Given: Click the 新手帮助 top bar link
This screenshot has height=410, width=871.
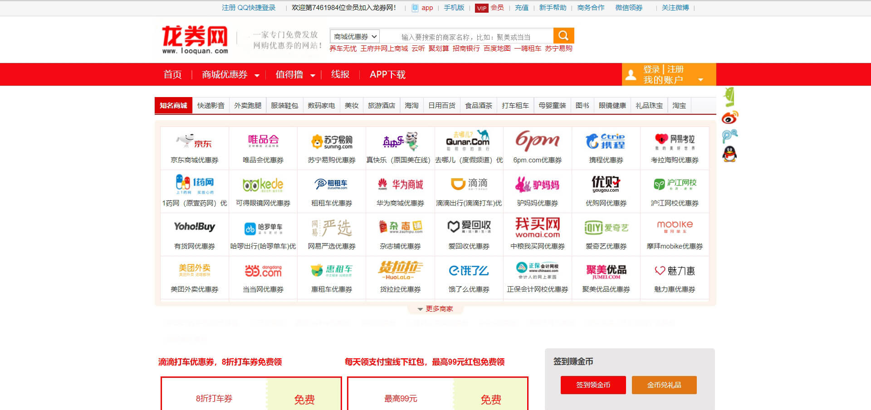Looking at the screenshot, I should [553, 8].
